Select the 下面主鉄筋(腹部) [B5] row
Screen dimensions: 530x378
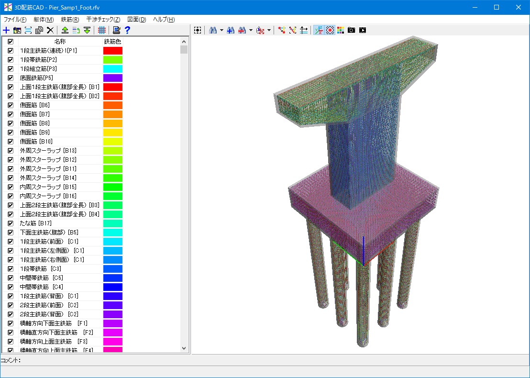62,232
